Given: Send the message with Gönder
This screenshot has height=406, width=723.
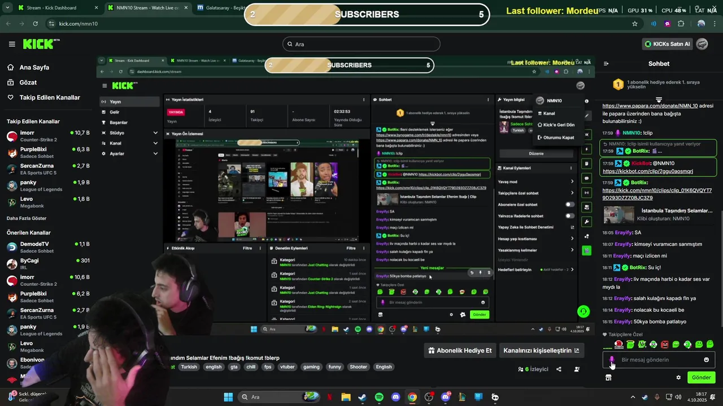Looking at the screenshot, I should click(701, 377).
